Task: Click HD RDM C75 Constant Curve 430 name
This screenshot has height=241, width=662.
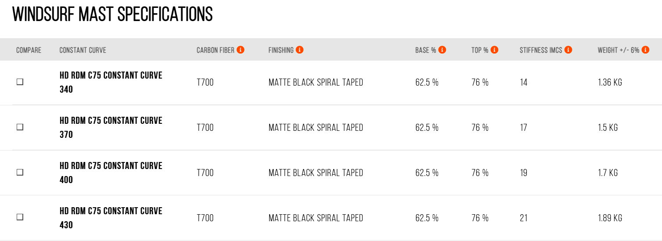Action: tap(111, 218)
